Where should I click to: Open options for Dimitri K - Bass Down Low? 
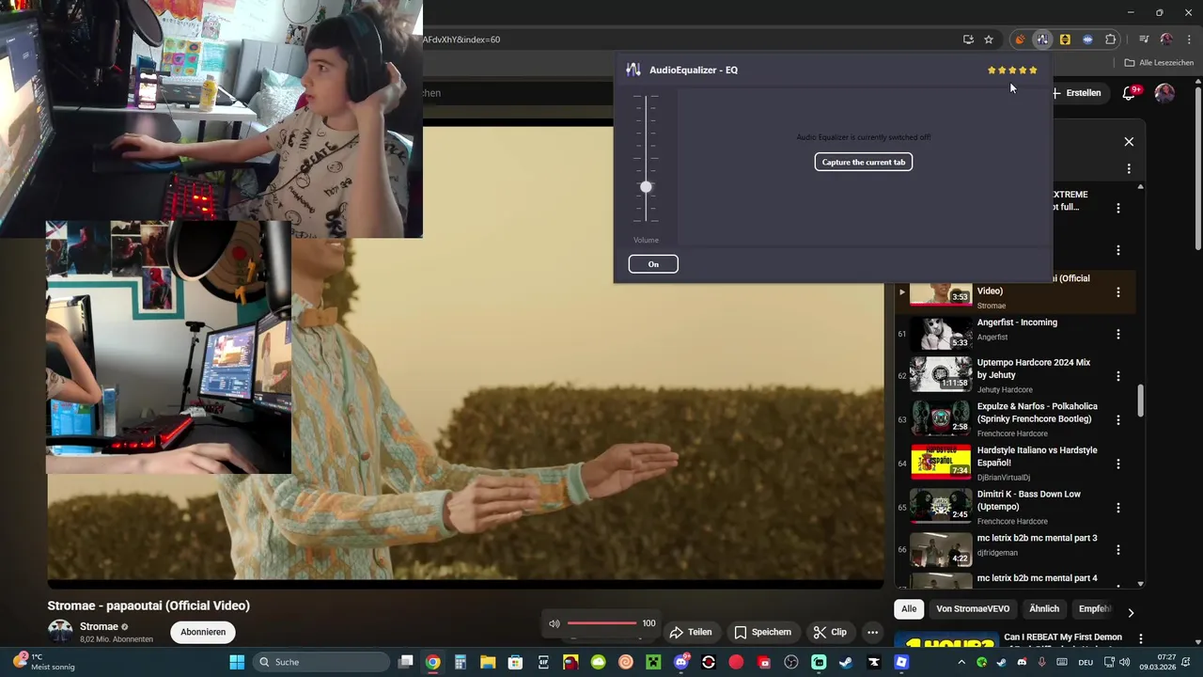[1118, 508]
